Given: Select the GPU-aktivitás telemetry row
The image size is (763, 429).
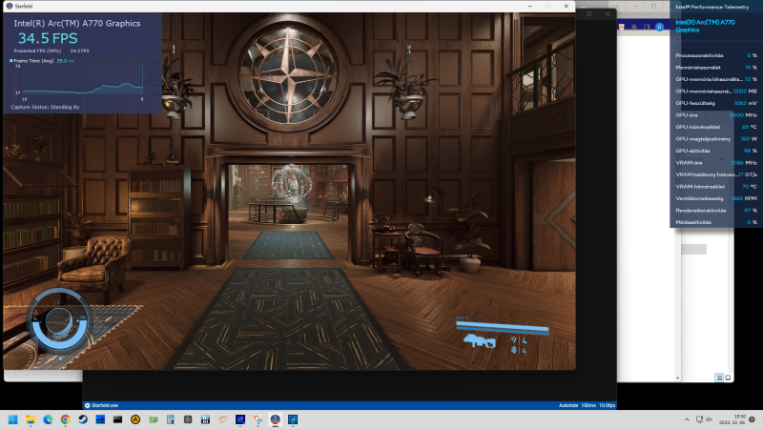Looking at the screenshot, I should click(716, 151).
